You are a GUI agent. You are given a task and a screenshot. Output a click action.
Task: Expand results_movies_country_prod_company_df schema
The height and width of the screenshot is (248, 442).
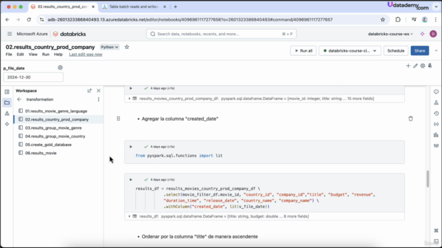tap(129, 99)
